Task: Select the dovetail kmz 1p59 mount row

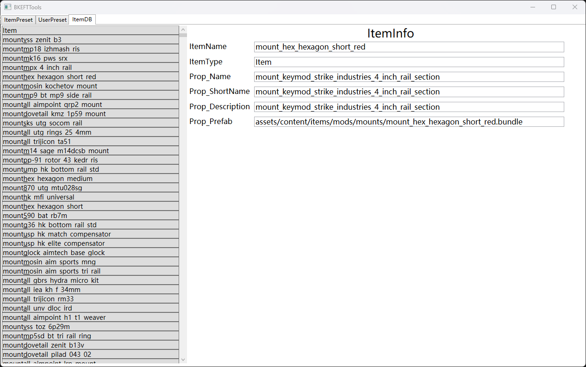Action: click(x=90, y=114)
